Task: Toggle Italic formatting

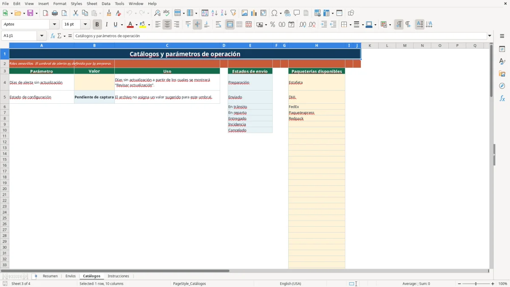Action: [107, 25]
